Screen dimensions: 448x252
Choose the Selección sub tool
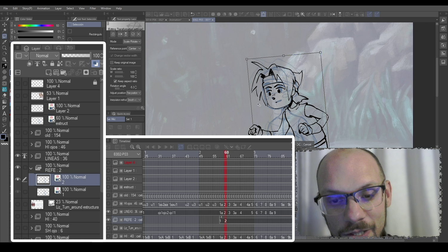point(84,24)
